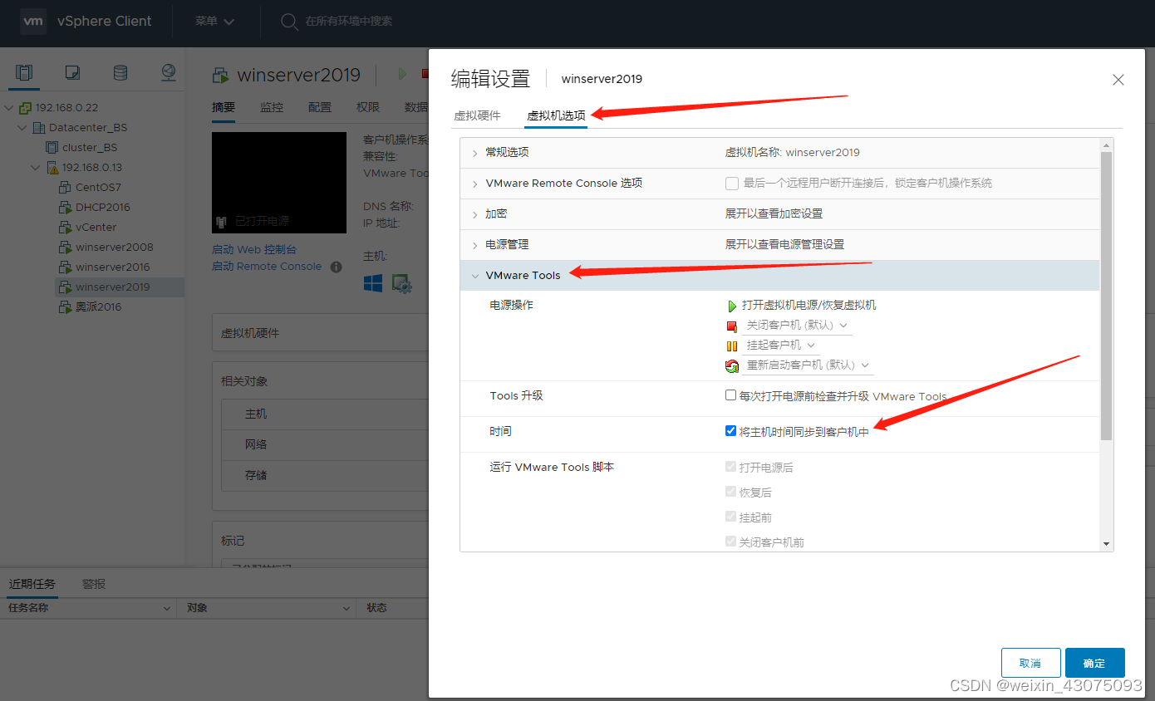
Task: Open the 关闭客户机 (默认) dropdown
Action: pos(797,326)
